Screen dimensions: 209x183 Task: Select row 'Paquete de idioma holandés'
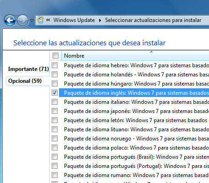(x=134, y=75)
